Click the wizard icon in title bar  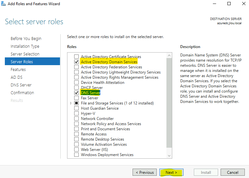[3, 4]
